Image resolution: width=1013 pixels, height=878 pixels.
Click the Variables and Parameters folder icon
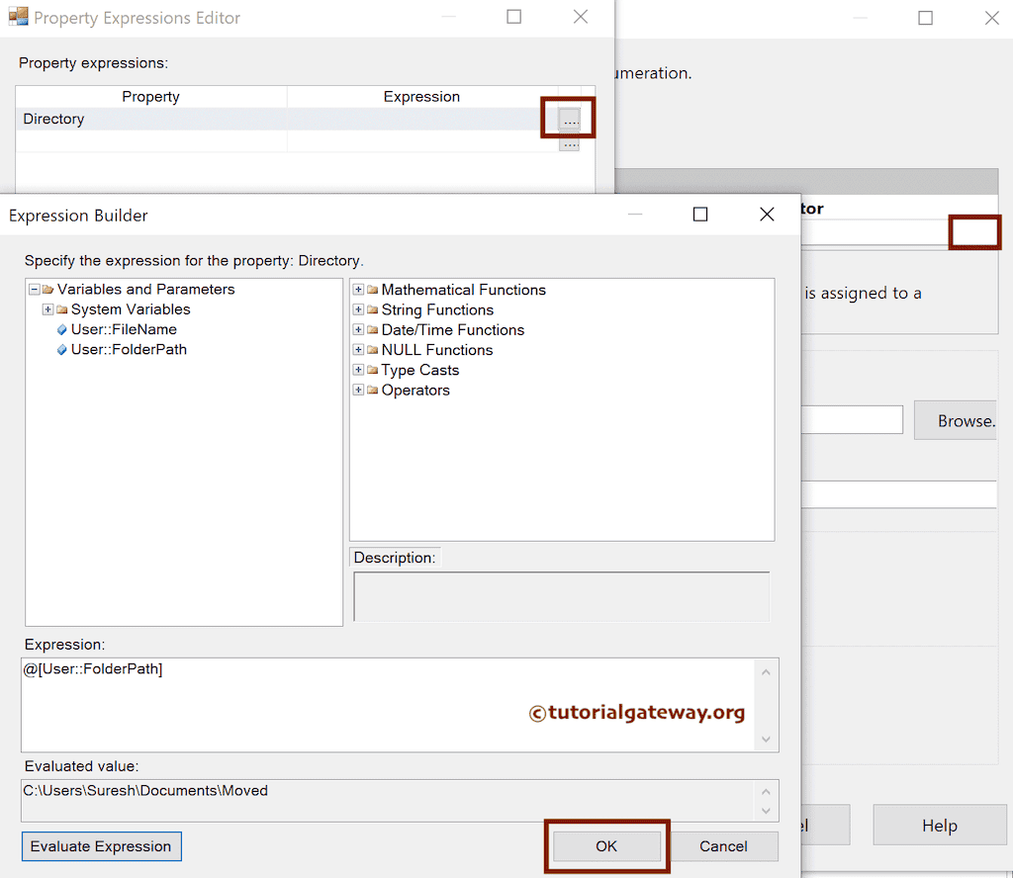tap(47, 290)
